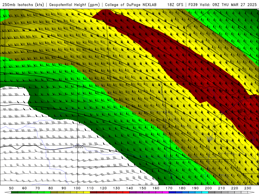
Task: Click the '220' colorbar scale label
Action: pyautogui.click(x=234, y=188)
